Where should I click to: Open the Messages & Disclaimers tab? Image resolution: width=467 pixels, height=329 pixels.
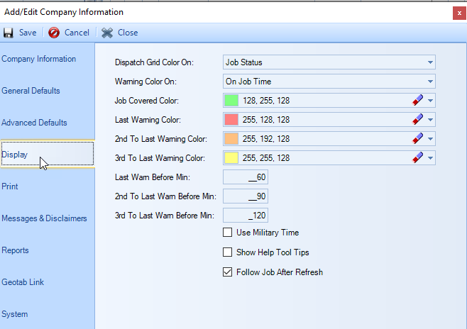click(x=44, y=218)
